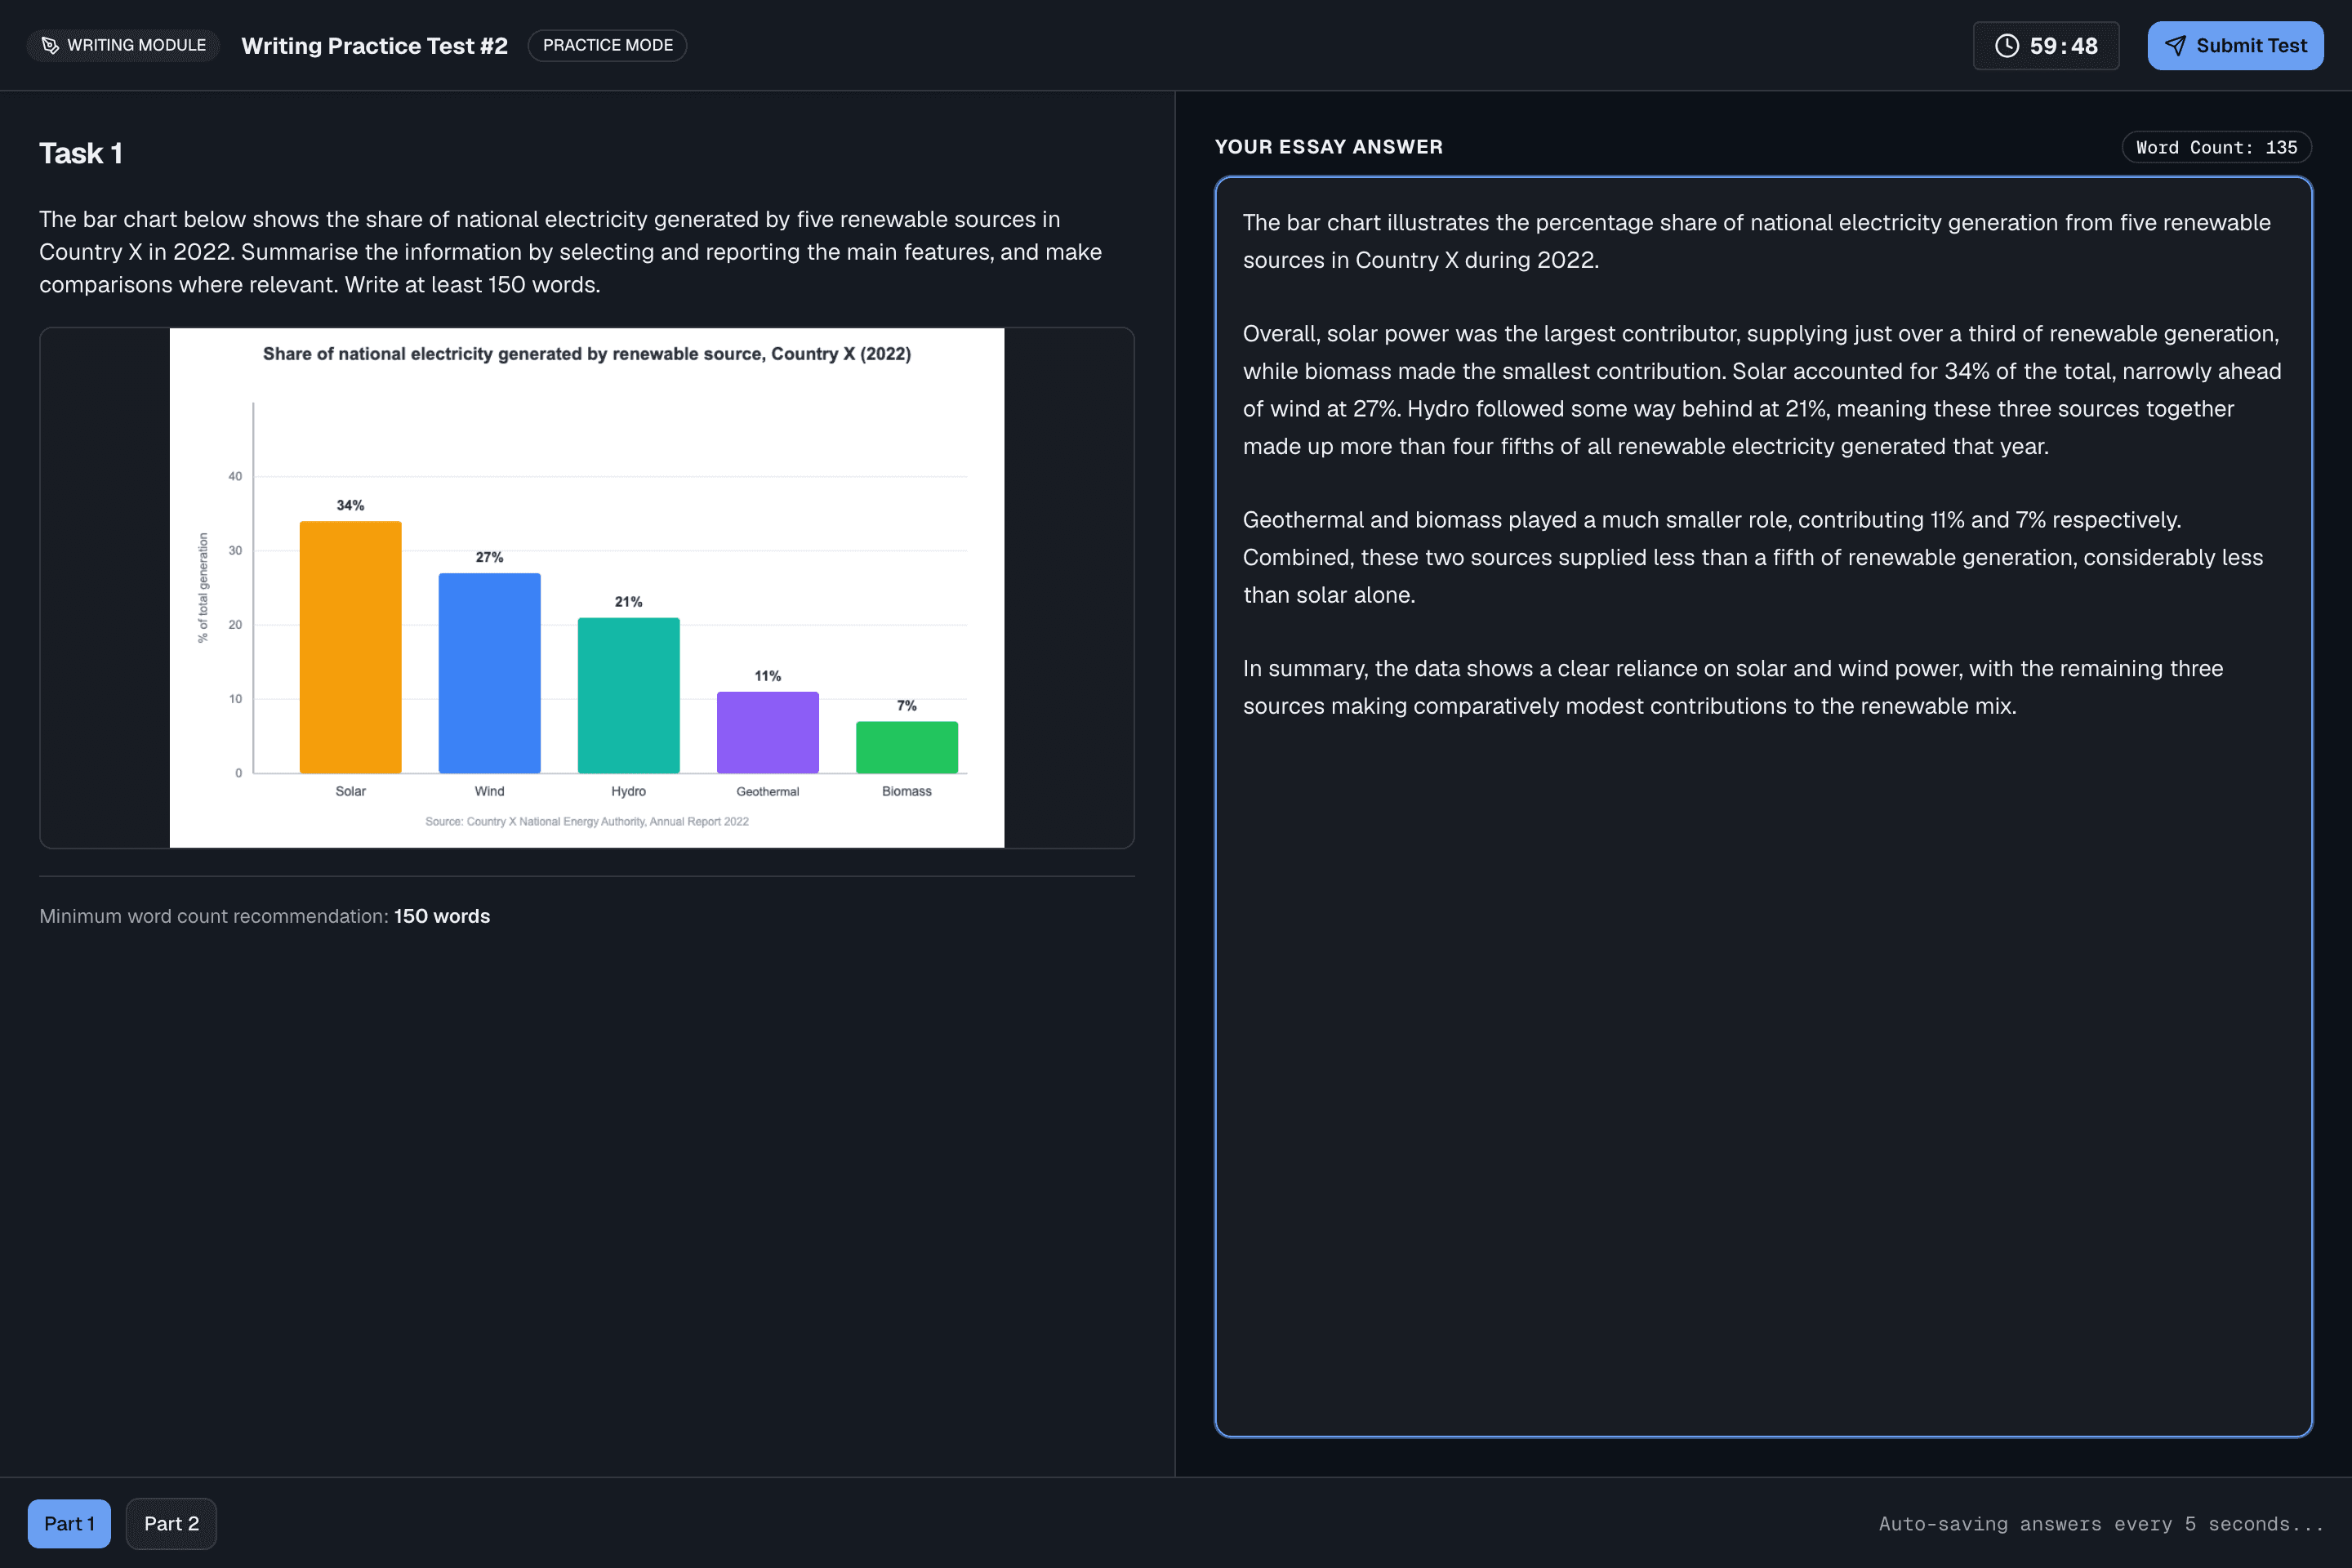
Task: Click the green Biomass bar in chart
Action: (906, 747)
